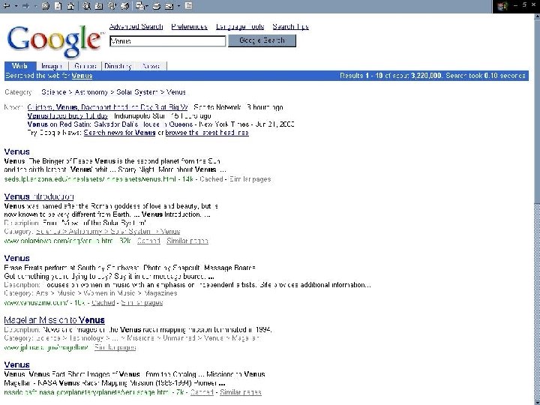Open the Venus Introduction result title

39,196
